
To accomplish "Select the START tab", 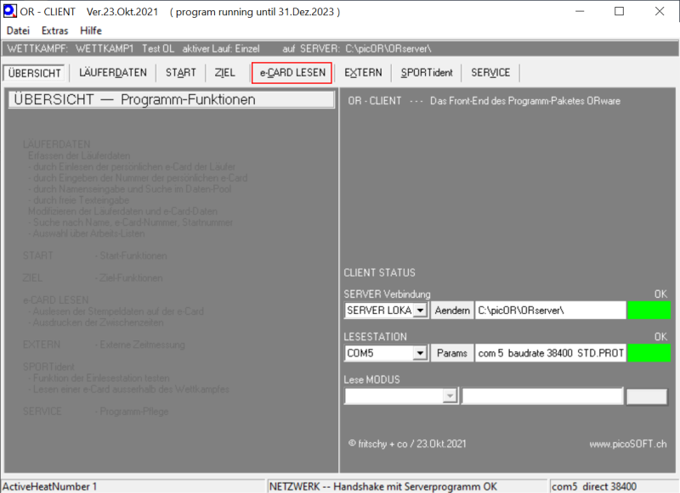I will tap(180, 73).
